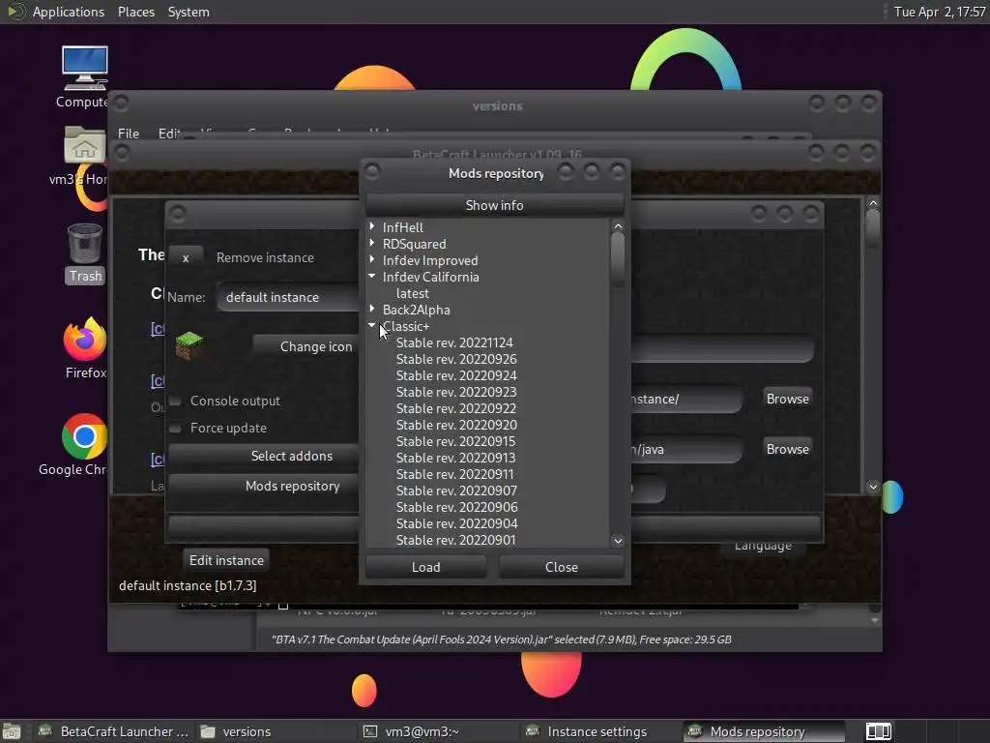
Task: Select Stable rev. 20220924
Action: click(x=456, y=375)
